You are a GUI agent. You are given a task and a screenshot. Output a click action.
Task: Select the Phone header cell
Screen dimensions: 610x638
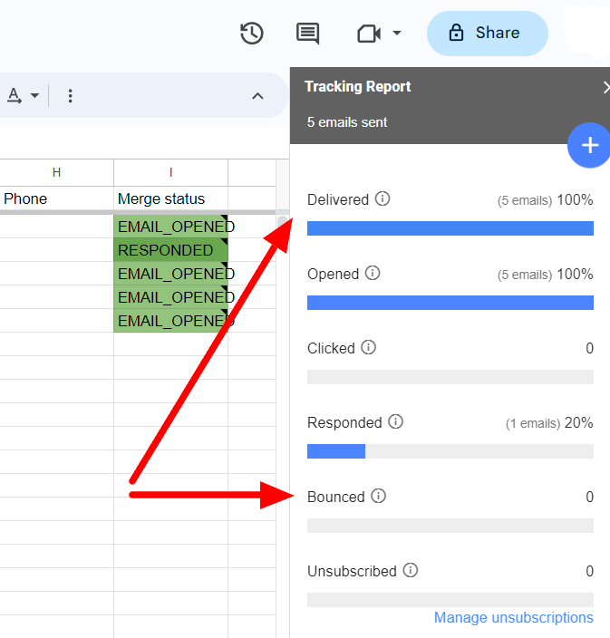coord(56,199)
